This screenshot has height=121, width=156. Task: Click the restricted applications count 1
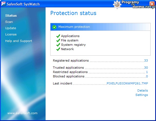[x=147, y=72]
